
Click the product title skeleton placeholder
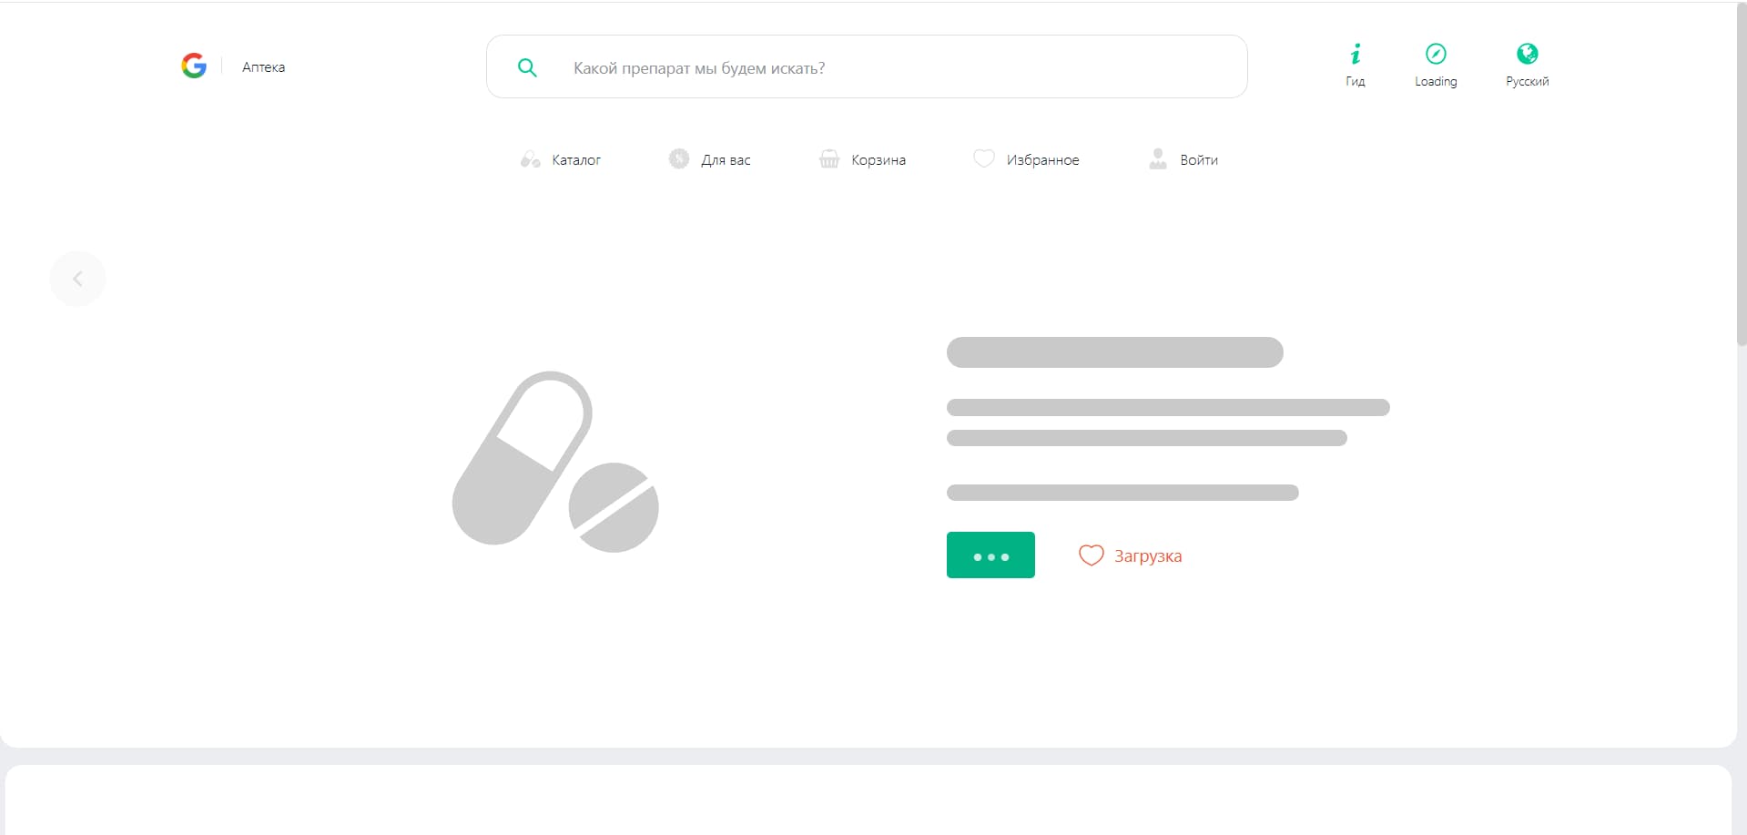coord(1114,352)
